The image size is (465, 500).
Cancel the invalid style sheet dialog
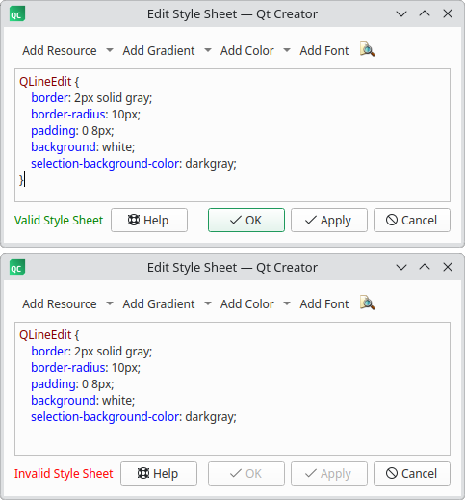coord(412,474)
